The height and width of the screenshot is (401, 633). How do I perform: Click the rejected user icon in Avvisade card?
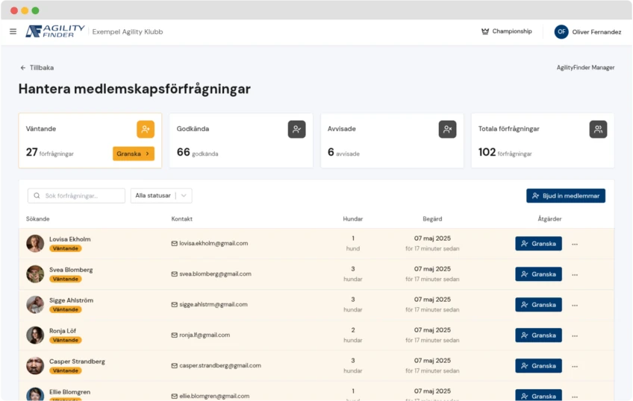[x=447, y=129]
